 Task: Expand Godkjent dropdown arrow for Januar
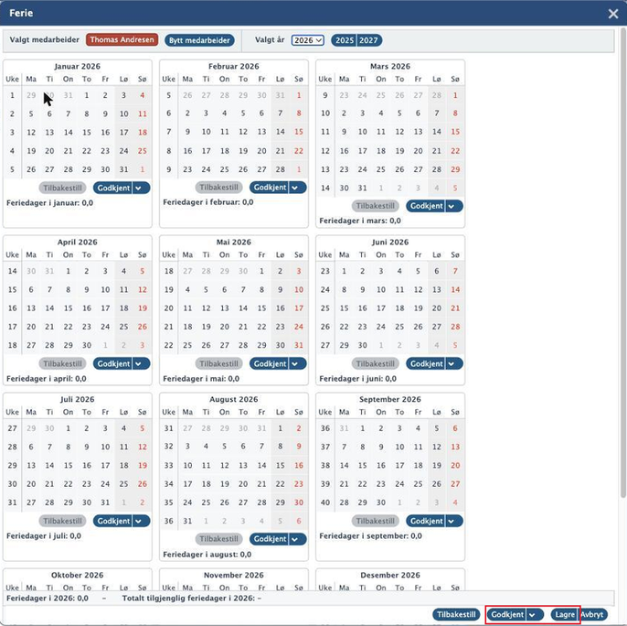point(141,188)
